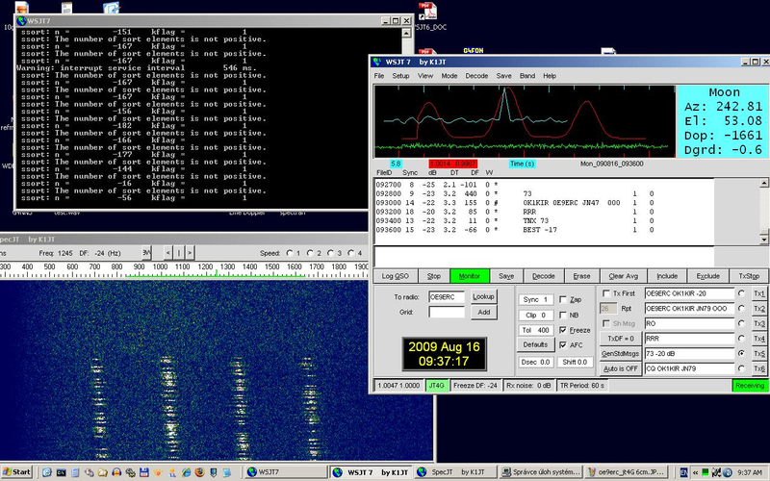
Task: Click the WSJT7 console window globe icon
Action: pos(21,20)
